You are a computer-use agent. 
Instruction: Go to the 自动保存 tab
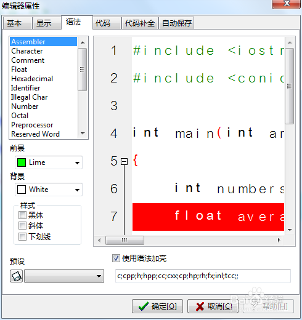pos(176,23)
